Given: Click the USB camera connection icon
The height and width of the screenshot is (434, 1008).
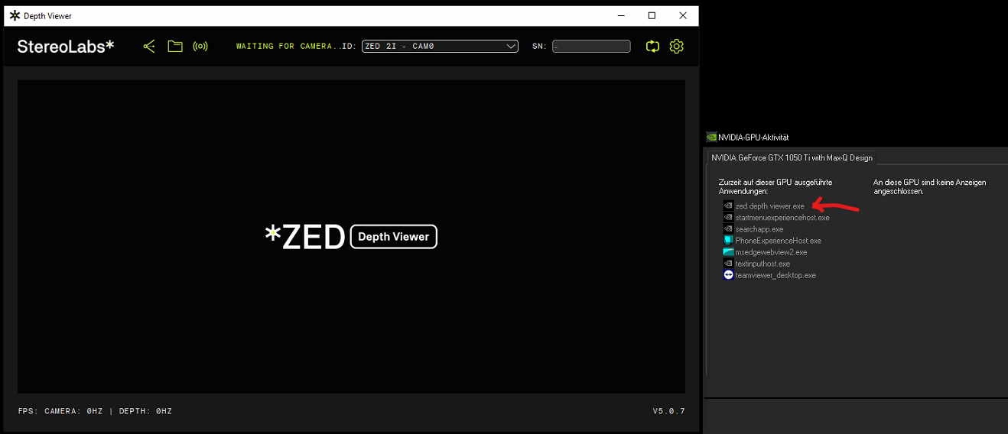Looking at the screenshot, I should pos(149,47).
